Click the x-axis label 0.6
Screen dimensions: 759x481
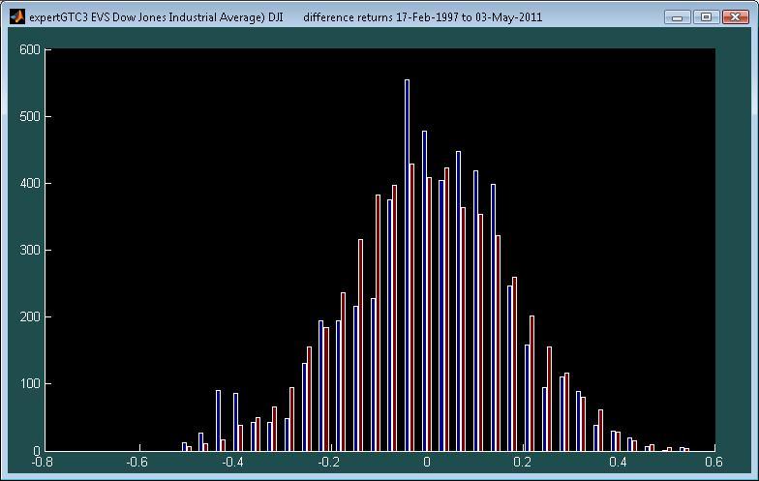[714, 463]
